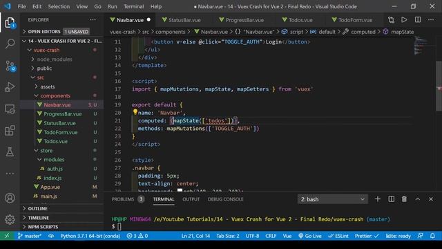Maximize the panel size chevron
The image size is (442, 249).
click(x=417, y=199)
